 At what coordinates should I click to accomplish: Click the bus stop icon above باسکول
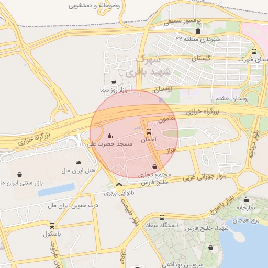52,226
